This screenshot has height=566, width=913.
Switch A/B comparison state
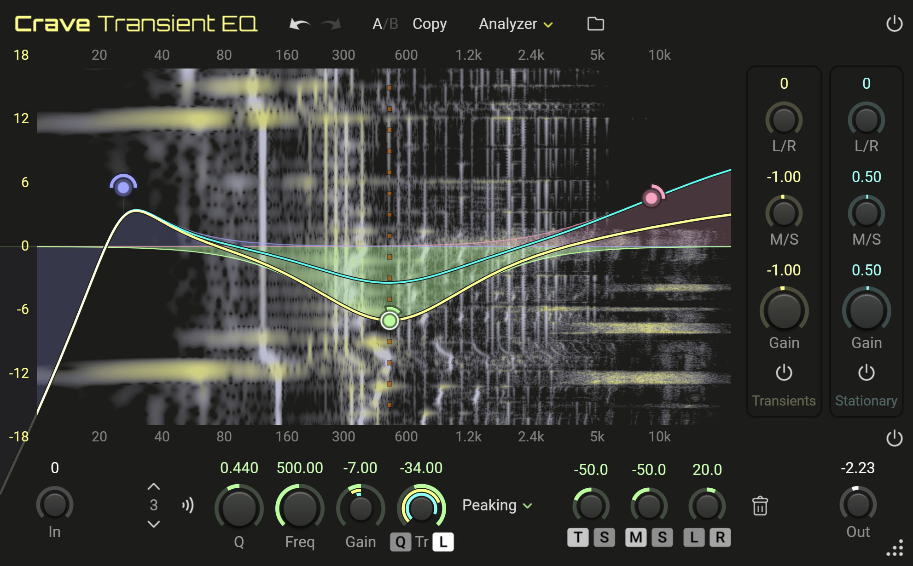tap(385, 24)
